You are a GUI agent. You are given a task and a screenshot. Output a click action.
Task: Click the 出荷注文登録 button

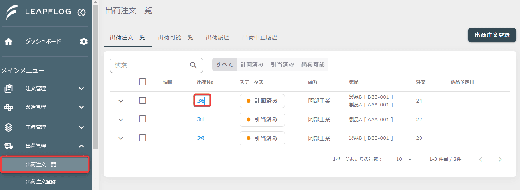point(492,35)
